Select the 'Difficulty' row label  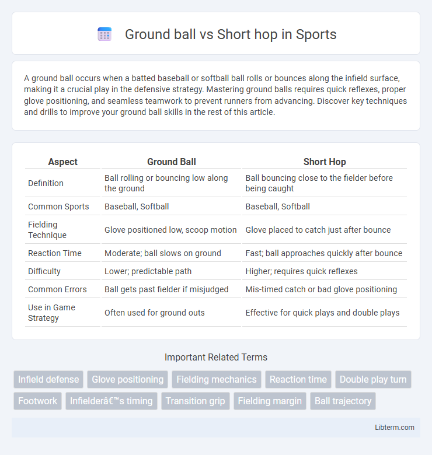point(44,271)
